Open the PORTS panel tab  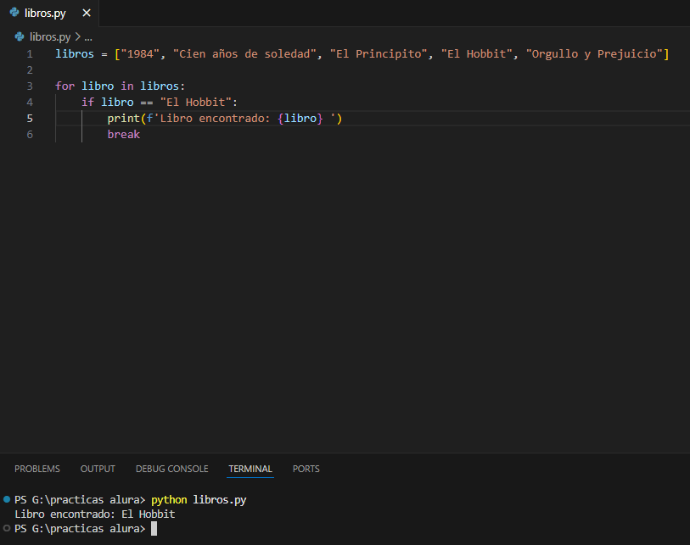[306, 469]
